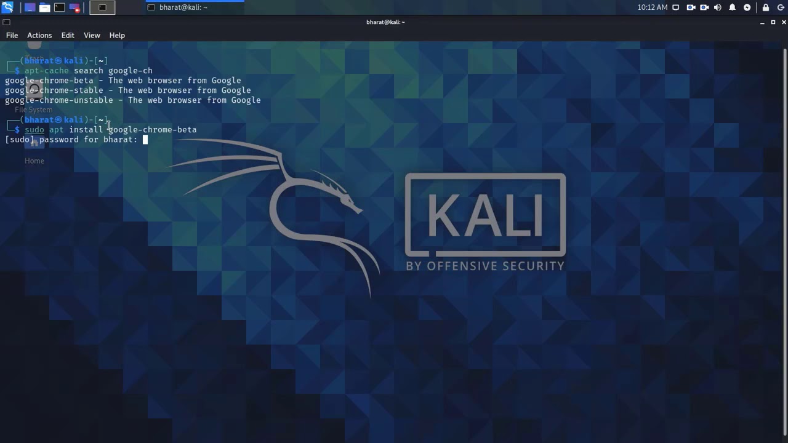
Task: Click the Show Desktop panel launcher
Action: [x=30, y=7]
